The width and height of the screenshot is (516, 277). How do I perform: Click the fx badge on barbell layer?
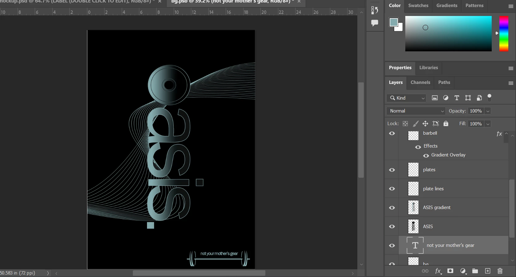coord(499,134)
